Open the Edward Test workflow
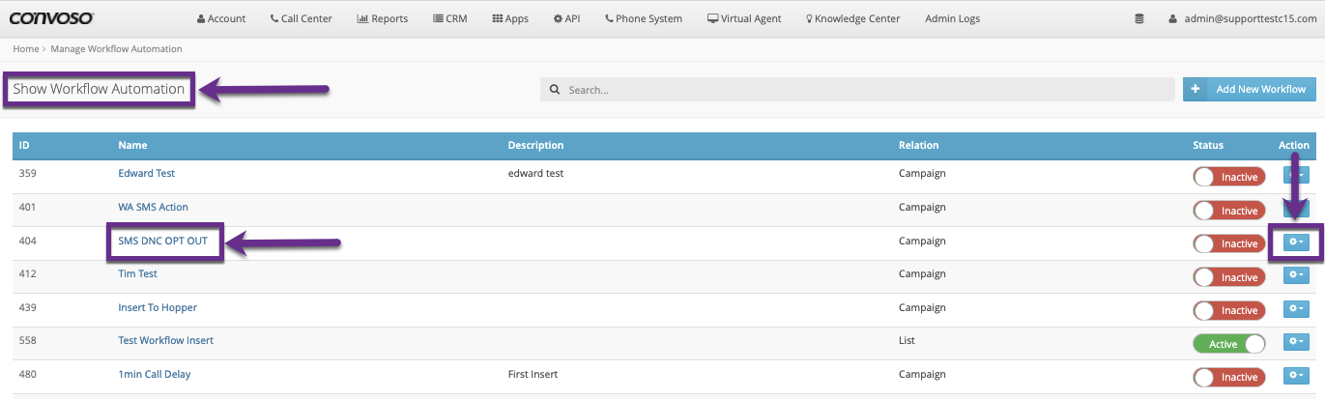 (146, 173)
